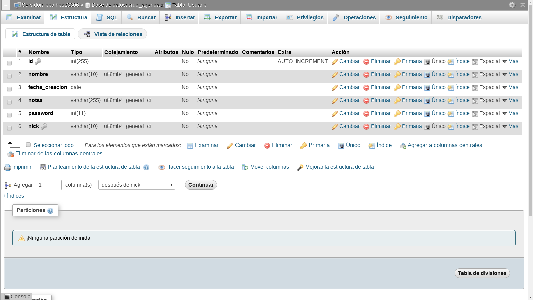Click primary key icon for fecha_creacion row
The width and height of the screenshot is (533, 300).
[x=397, y=88]
